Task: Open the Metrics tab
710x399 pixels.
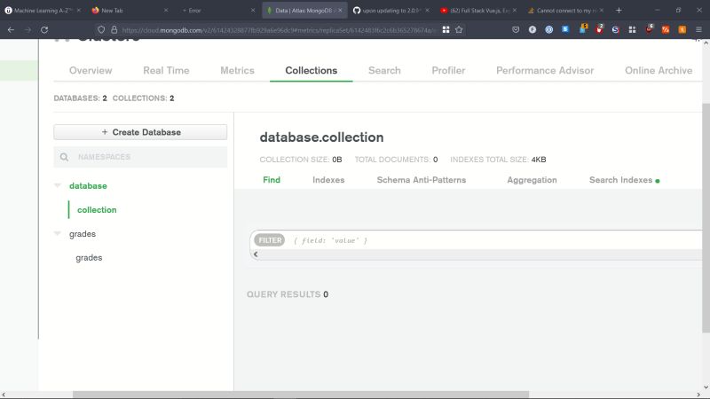Action: 237,71
